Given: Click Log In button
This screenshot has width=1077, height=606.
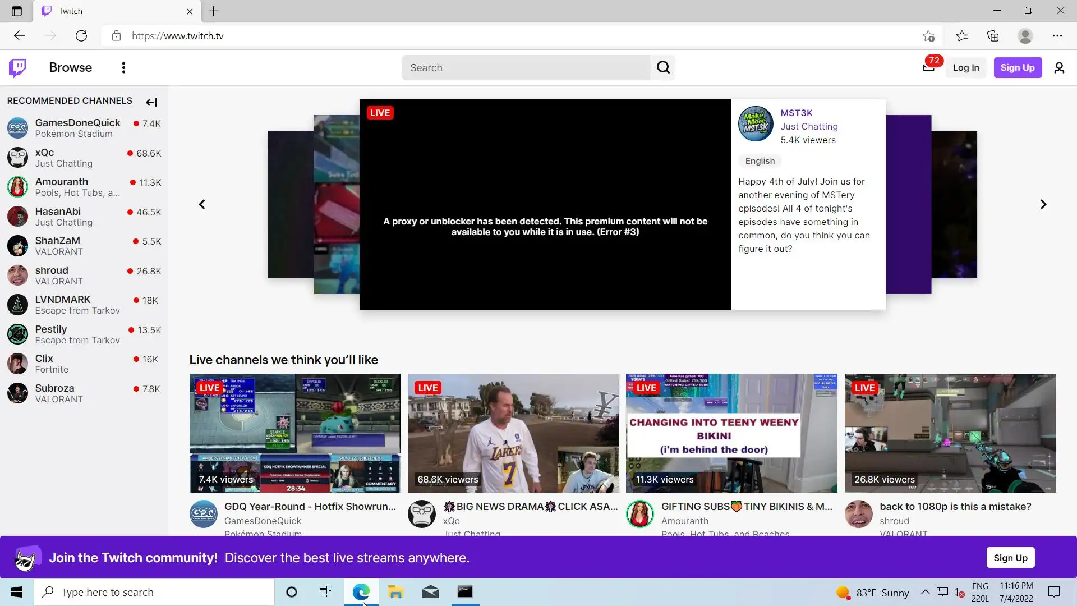Looking at the screenshot, I should (965, 67).
